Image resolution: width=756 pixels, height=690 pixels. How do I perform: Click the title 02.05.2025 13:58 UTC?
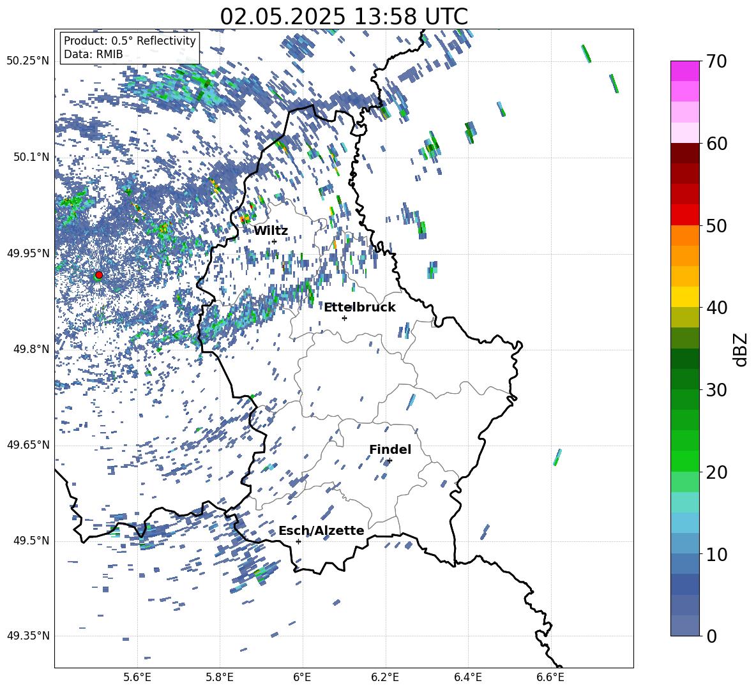344,17
